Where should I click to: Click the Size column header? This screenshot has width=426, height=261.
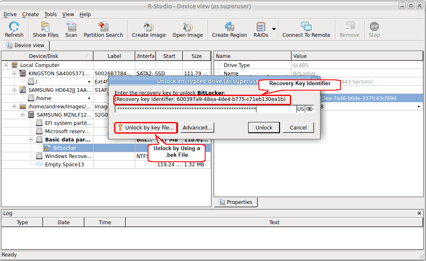click(x=197, y=56)
